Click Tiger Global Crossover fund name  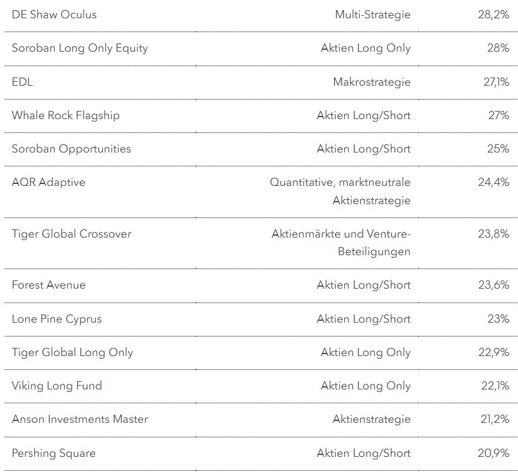71,234
